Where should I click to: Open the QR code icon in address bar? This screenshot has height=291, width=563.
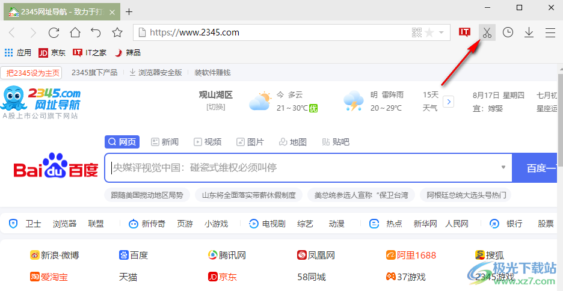click(416, 33)
